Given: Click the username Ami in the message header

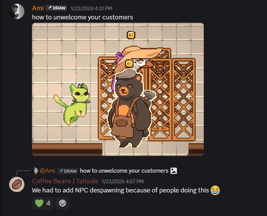Looking at the screenshot, I should coord(38,8).
